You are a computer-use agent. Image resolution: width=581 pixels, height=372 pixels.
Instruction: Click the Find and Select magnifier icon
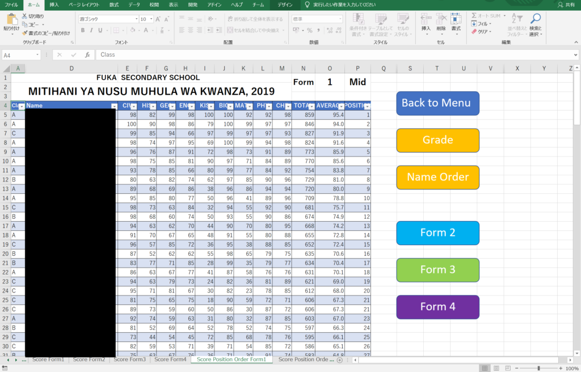535,19
